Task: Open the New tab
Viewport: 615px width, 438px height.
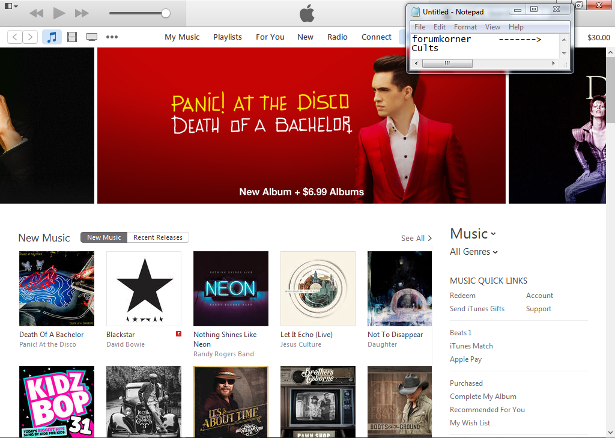Action: [305, 37]
